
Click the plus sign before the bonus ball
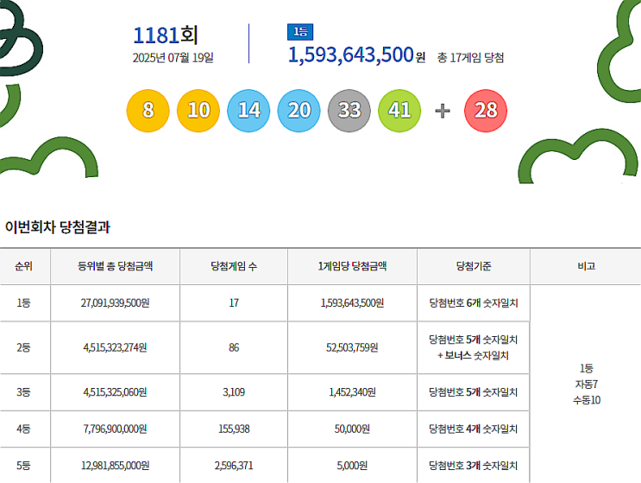443,111
